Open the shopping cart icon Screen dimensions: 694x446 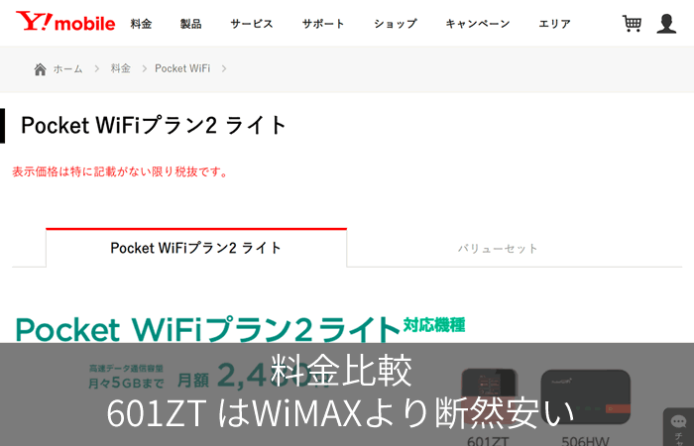(633, 24)
